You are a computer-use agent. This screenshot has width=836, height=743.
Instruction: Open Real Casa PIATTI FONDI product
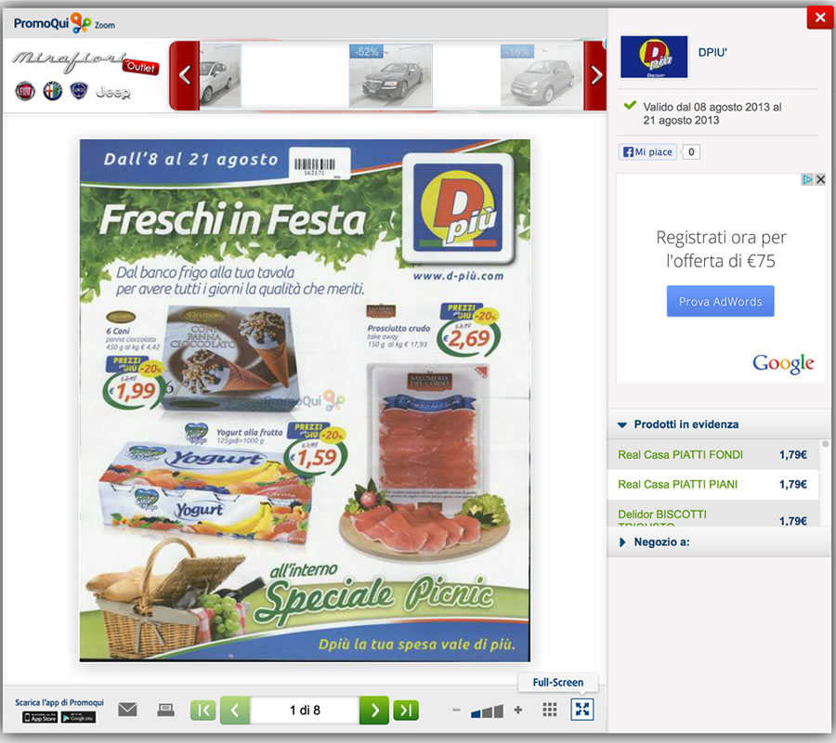click(x=680, y=455)
